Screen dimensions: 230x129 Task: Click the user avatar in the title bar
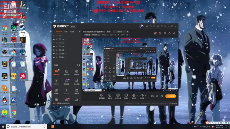pyautogui.click(x=141, y=26)
